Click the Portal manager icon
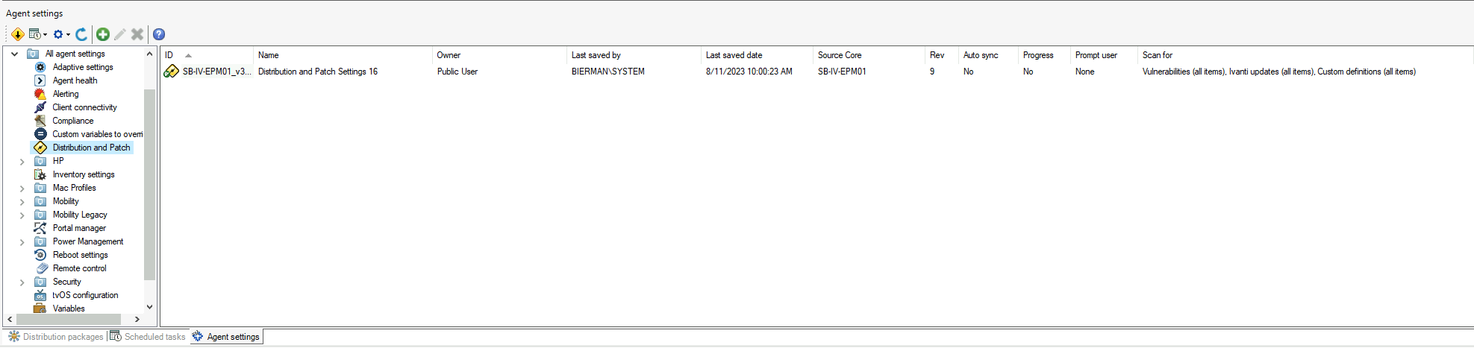1474x348 pixels. [x=40, y=228]
